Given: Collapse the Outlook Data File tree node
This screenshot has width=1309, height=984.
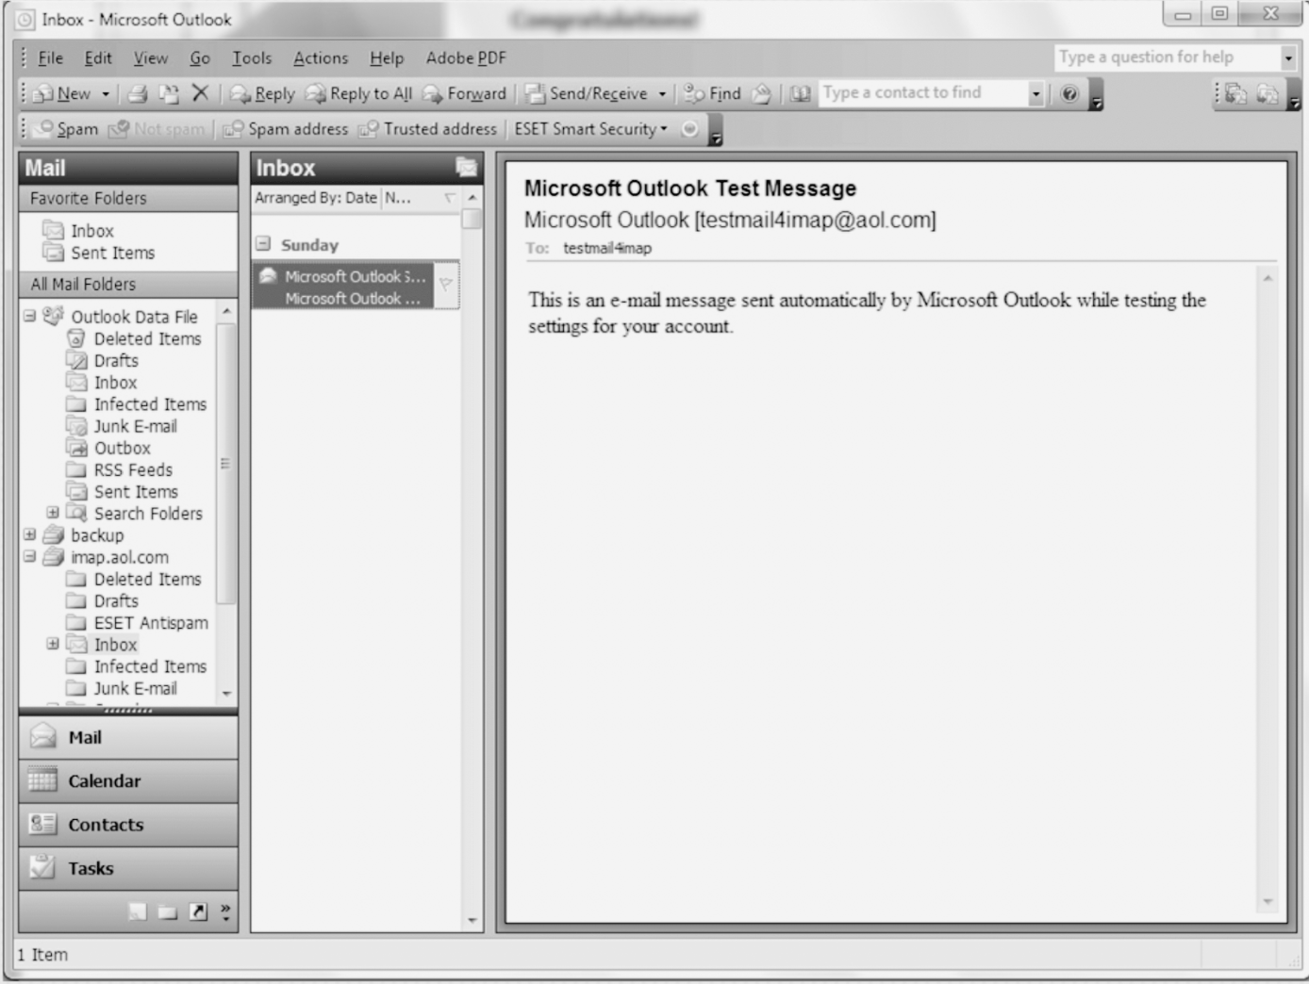Looking at the screenshot, I should coord(30,316).
